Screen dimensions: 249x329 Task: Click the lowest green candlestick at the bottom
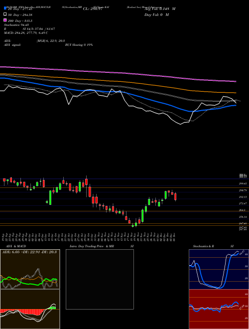click(x=132, y=226)
